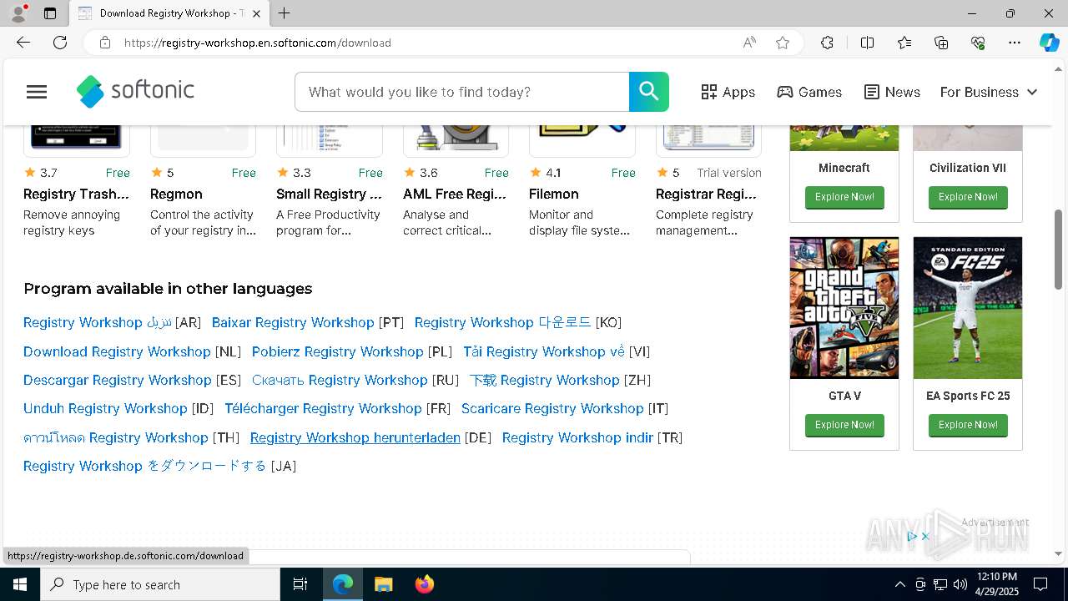Open the Games menu

pos(809,92)
